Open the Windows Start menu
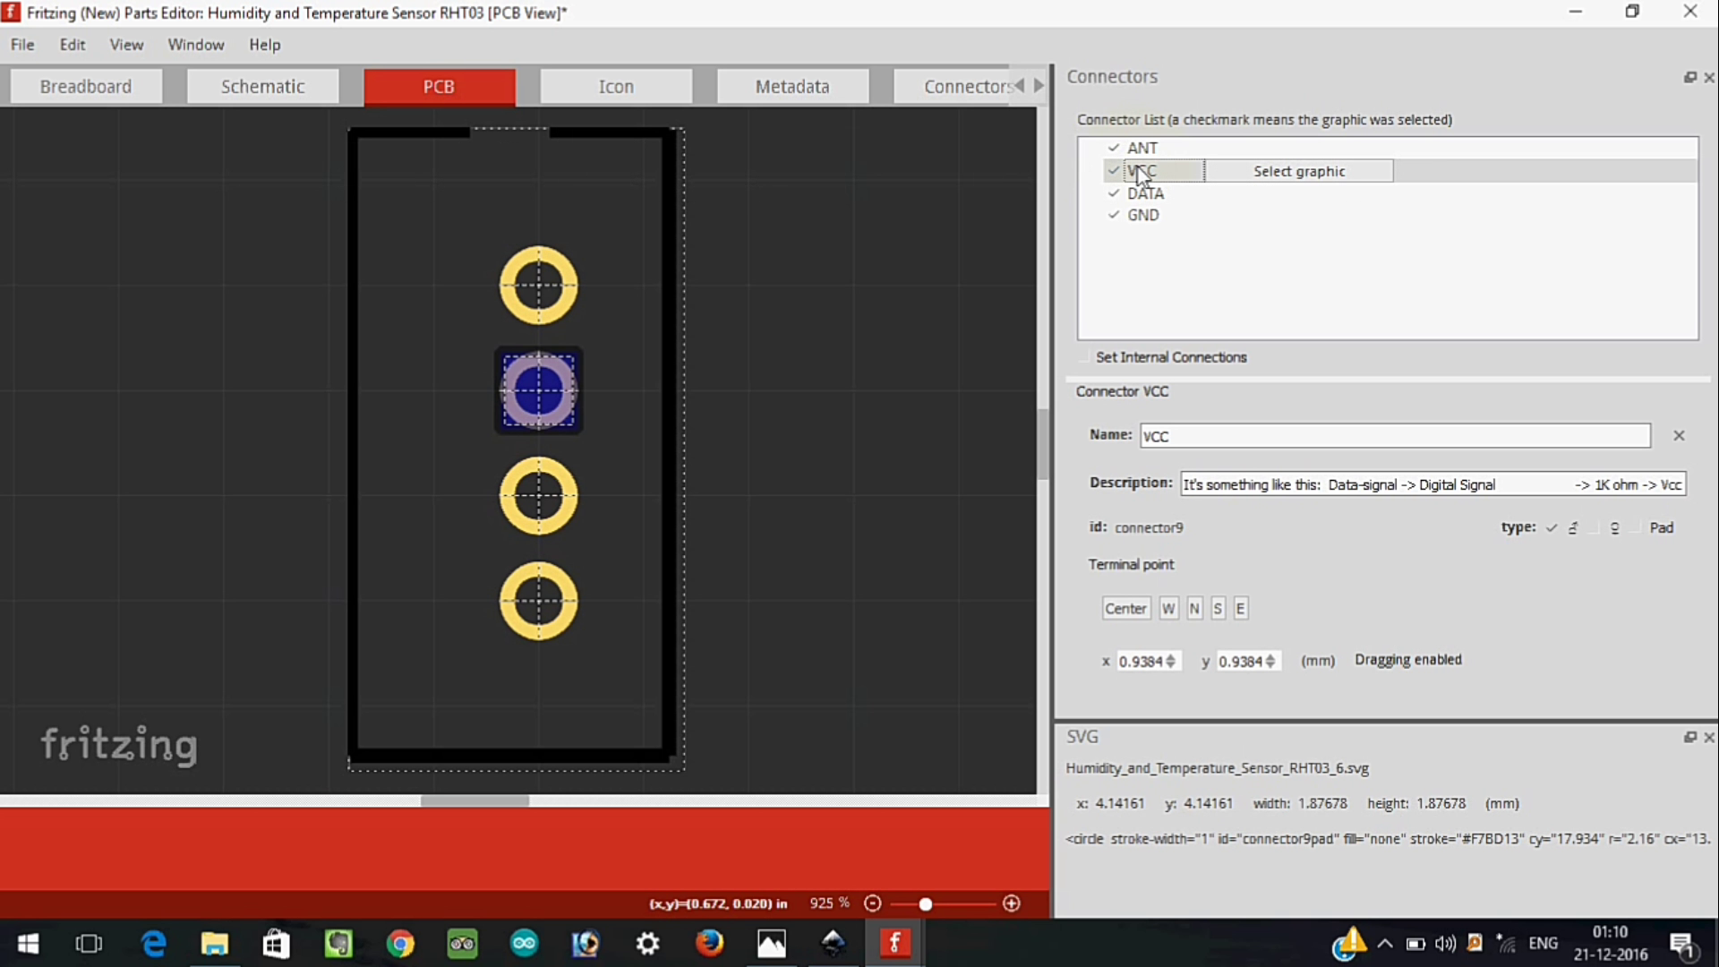 click(x=28, y=944)
